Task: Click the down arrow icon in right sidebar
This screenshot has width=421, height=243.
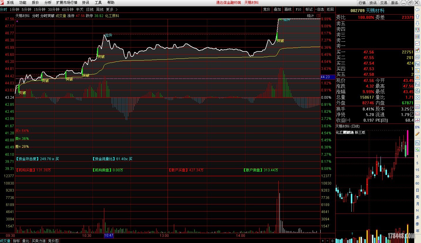Action: pos(417,23)
